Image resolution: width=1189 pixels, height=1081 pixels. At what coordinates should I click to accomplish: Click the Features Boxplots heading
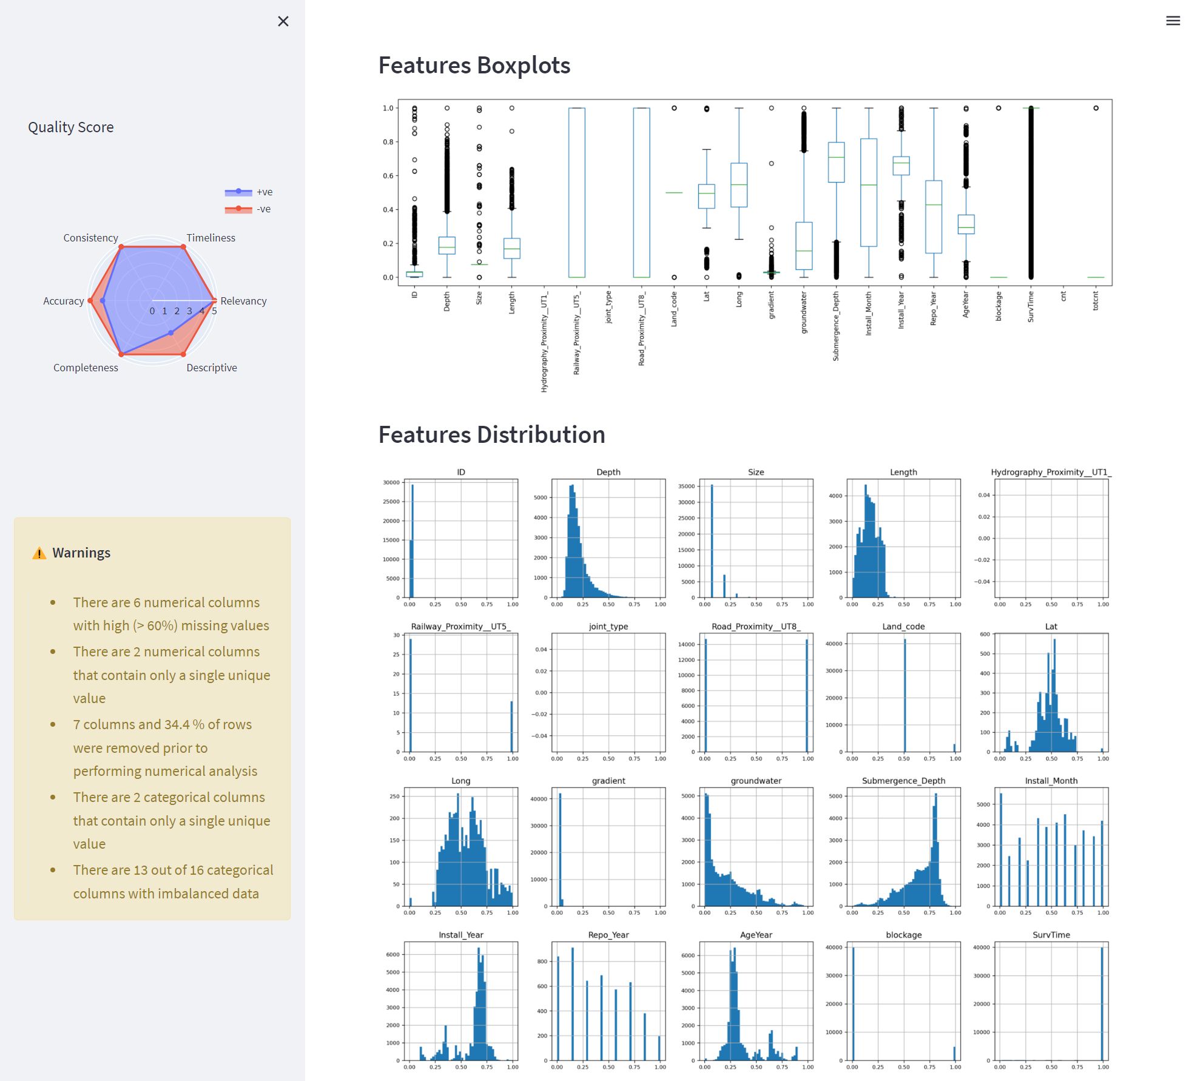474,65
